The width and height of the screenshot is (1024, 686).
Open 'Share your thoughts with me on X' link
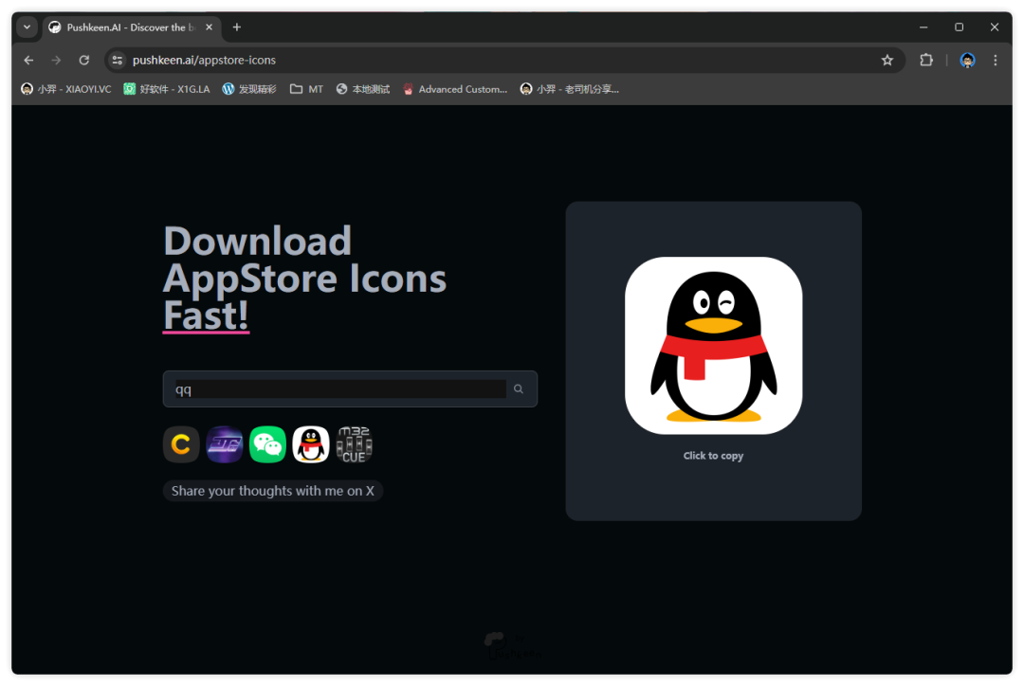[273, 491]
